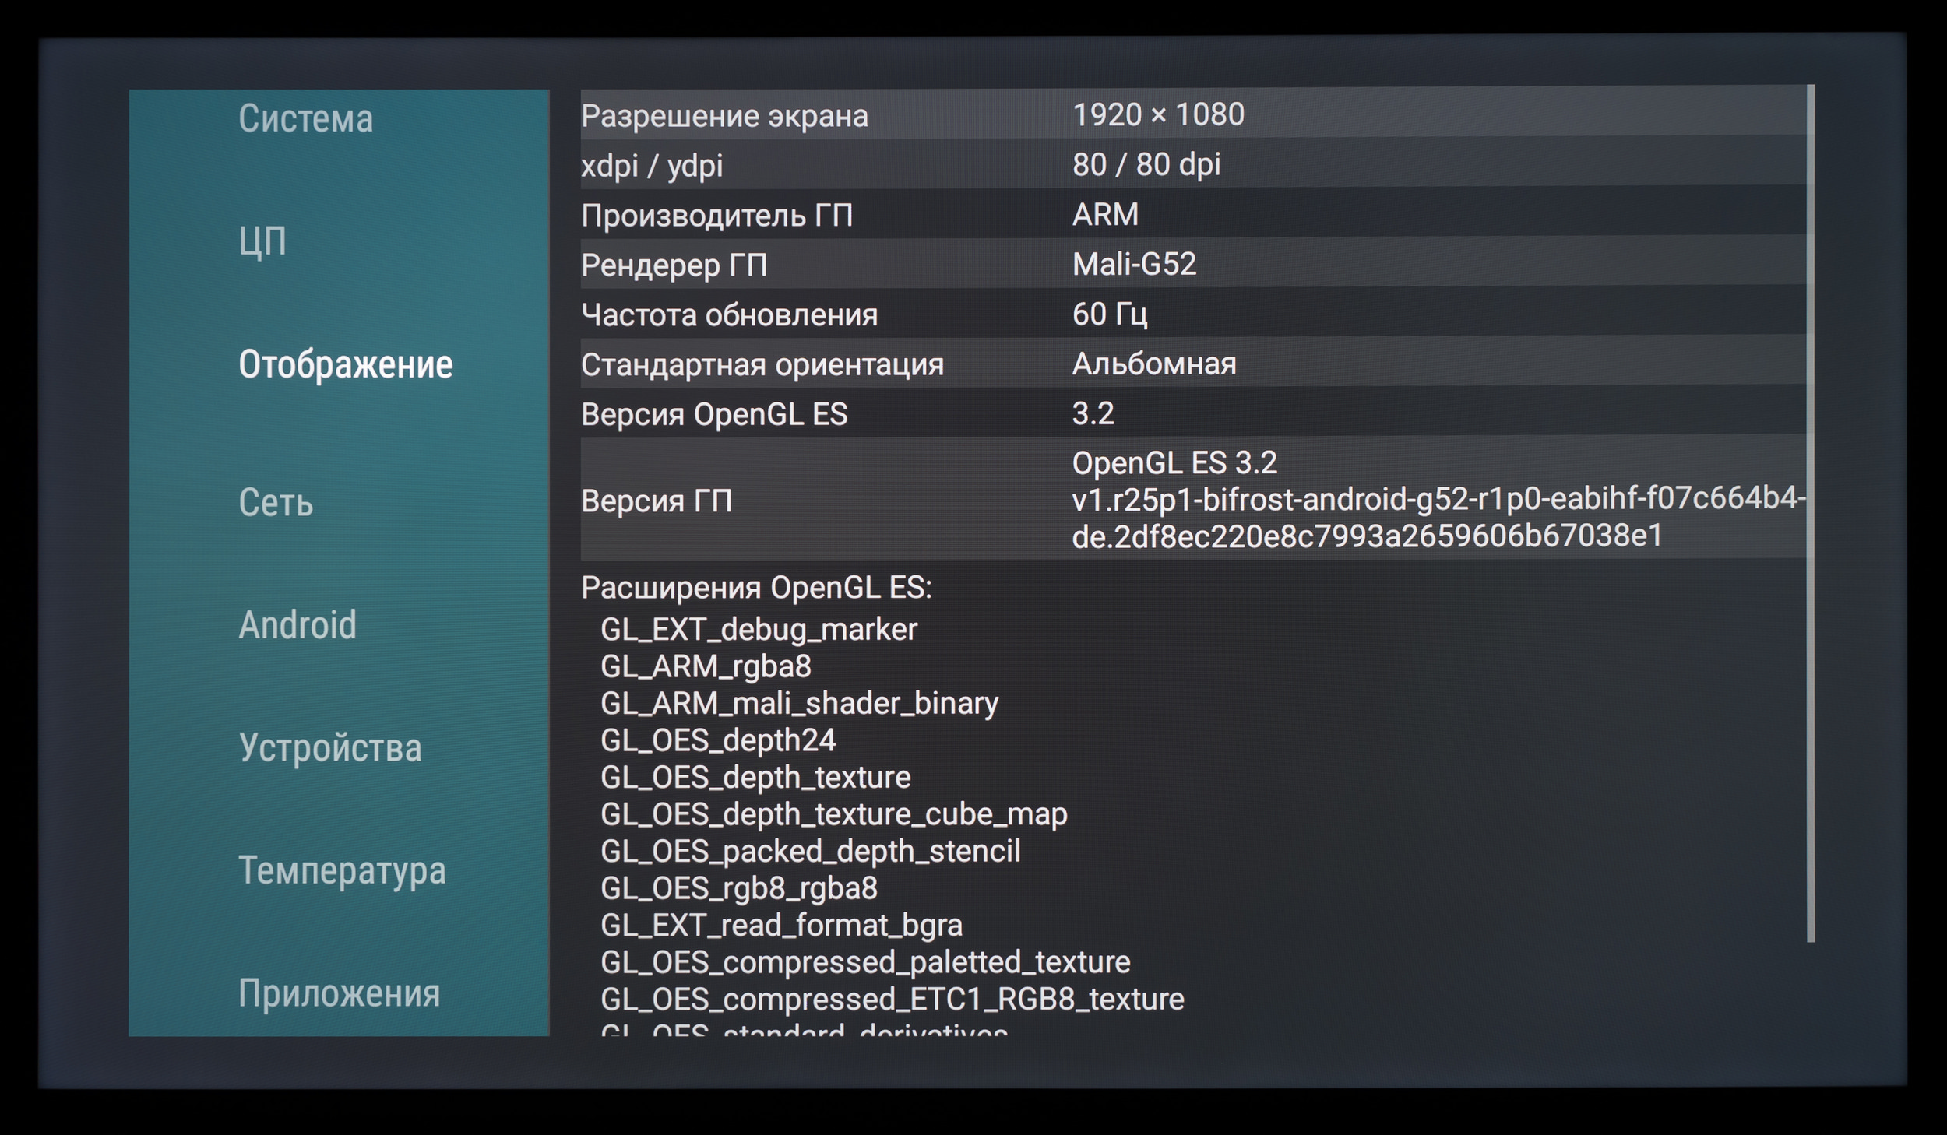Go to the Температура section

click(x=342, y=870)
